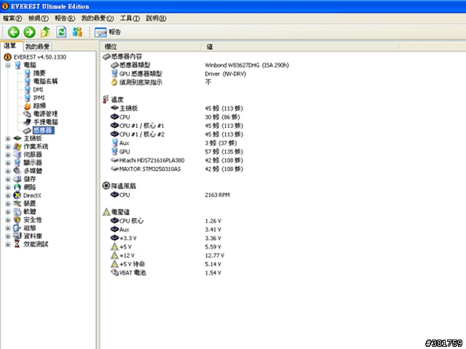The width and height of the screenshot is (466, 349).
Task: Open the 報告(R) menu
Action: (x=65, y=18)
